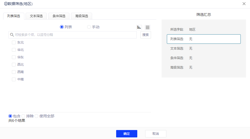Click the ascending sort icon
This screenshot has width=250, height=139.
point(139,27)
